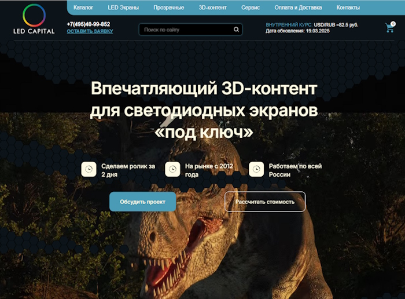This screenshot has height=299, width=405.
Task: Click clock icon beside 'Работаем по всей России'
Action: pos(256,169)
